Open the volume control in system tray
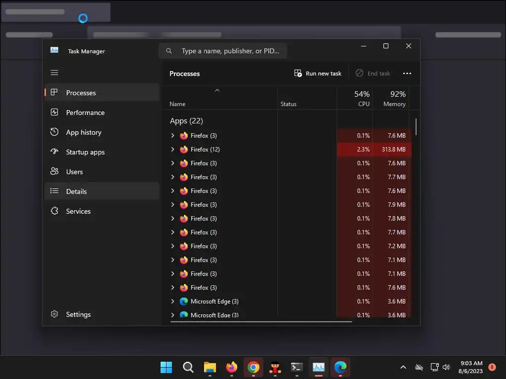Screen dimensions: 506x379 [x=446, y=367]
